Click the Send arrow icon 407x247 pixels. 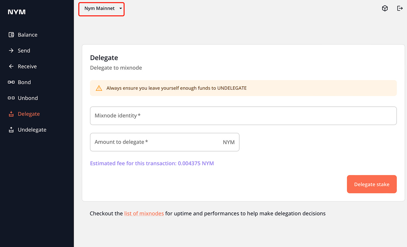coord(11,51)
